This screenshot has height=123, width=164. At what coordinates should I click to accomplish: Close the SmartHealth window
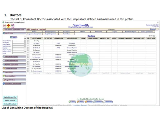coord(158,22)
